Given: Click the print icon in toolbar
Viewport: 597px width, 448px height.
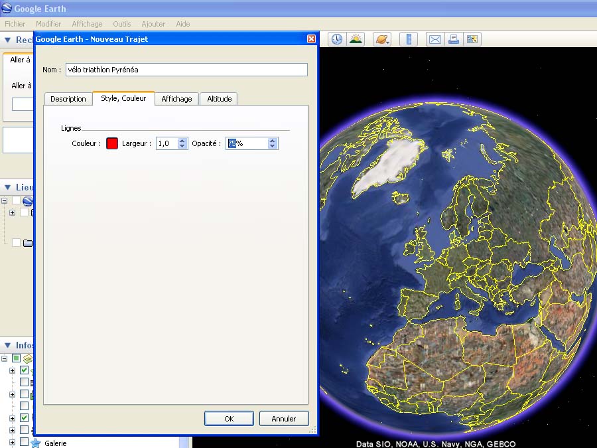Looking at the screenshot, I should (x=454, y=39).
